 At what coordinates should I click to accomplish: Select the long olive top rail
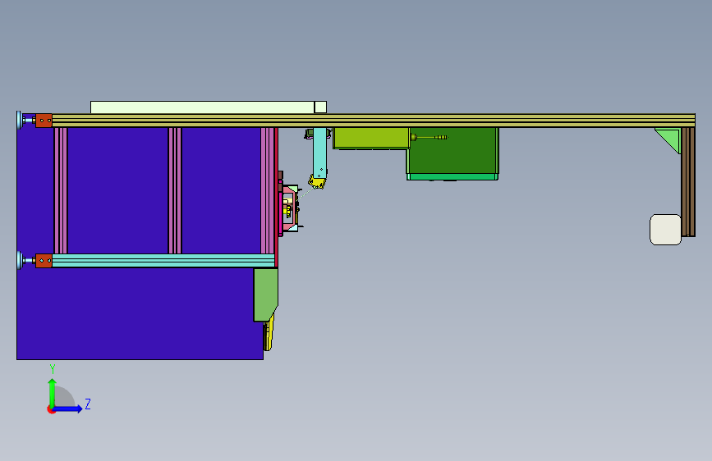tap(374, 121)
